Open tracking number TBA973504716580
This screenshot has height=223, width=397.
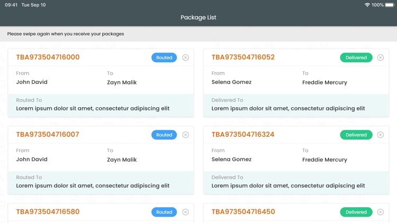tap(48, 212)
